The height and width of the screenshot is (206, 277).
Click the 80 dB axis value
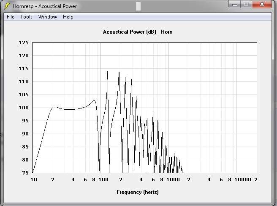[x=25, y=160]
